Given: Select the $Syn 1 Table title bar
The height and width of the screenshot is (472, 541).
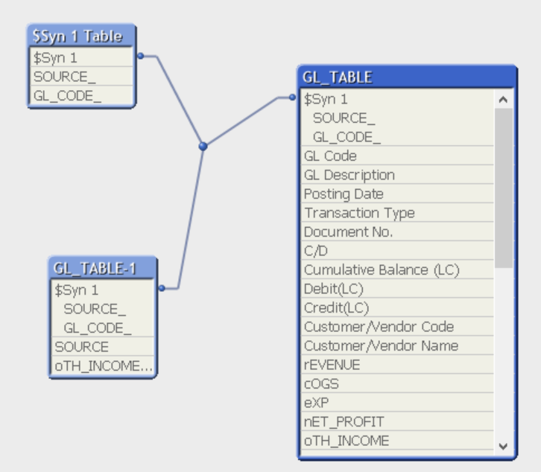Looking at the screenshot, I should coord(82,36).
